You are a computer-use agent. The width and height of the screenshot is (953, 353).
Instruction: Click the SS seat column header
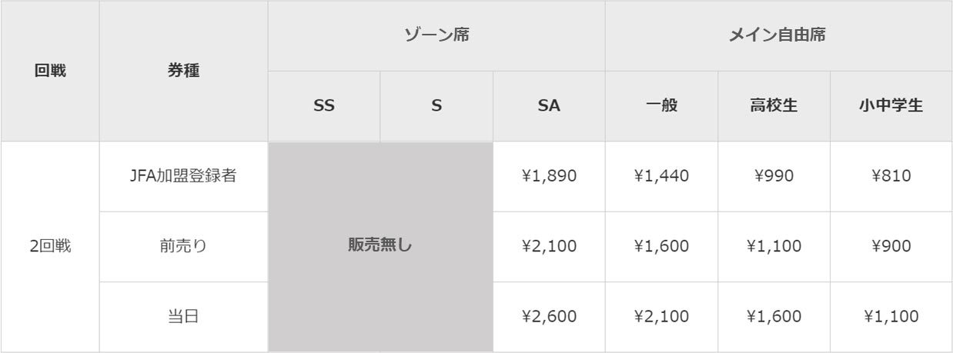click(324, 107)
